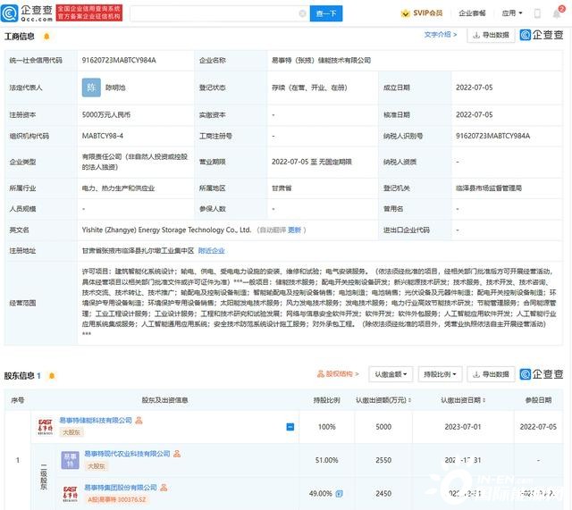This screenshot has width=572, height=510.
Task: Click the 陈 avatar of the legal representative
Action: coord(91,88)
